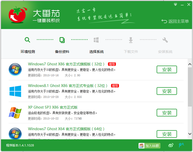Install Windows8.1 with its 安装 button
Screen dimensions: 193x152
tap(167, 91)
